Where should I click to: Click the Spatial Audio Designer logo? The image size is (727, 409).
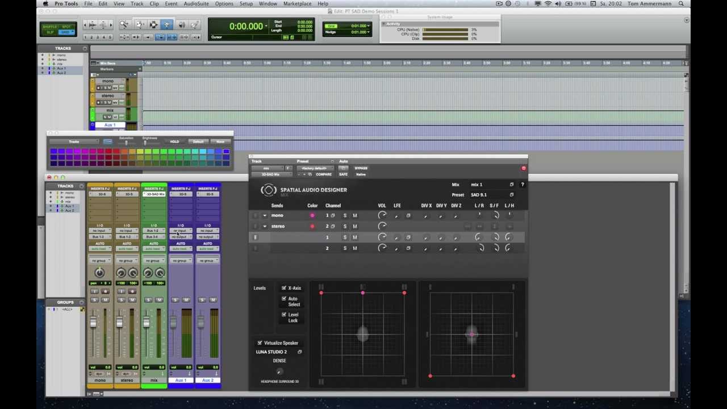coord(268,190)
